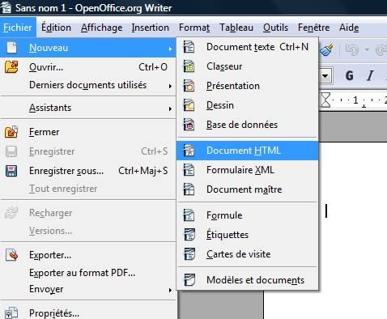Expand Derniers documents utilisés submenu
Screen dimensions: 387x319
point(87,85)
